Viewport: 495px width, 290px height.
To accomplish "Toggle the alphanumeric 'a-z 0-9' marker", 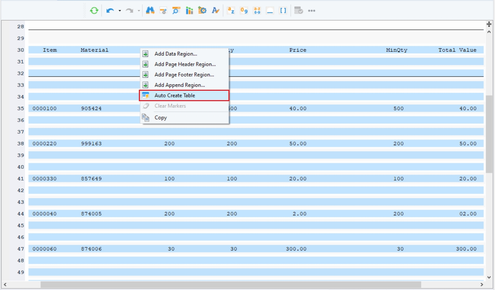I will pos(257,11).
